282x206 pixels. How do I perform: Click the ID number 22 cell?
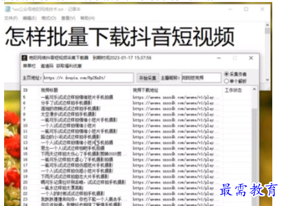[x=25, y=194]
